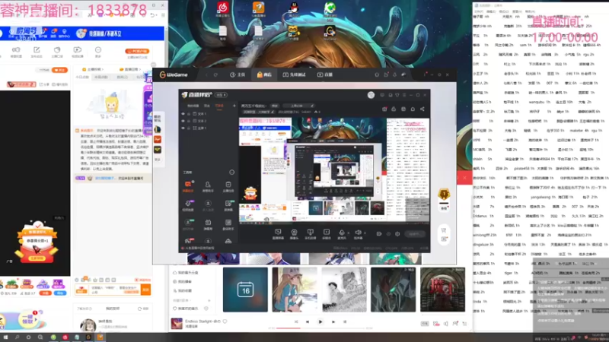Switch to the WeGame live stream tab
This screenshot has width=609, height=342.
[325, 74]
